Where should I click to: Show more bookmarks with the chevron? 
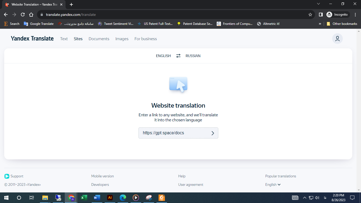point(320,24)
